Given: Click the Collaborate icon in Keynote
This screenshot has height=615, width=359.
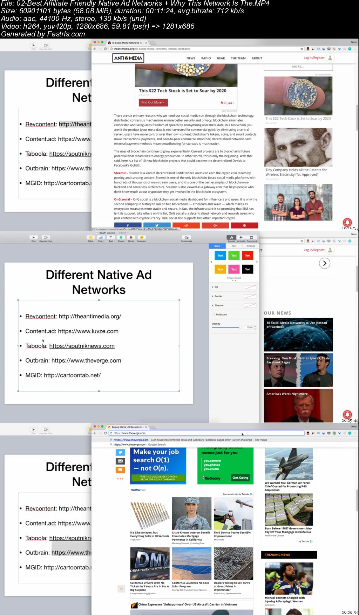Looking at the screenshot, I should (x=187, y=237).
